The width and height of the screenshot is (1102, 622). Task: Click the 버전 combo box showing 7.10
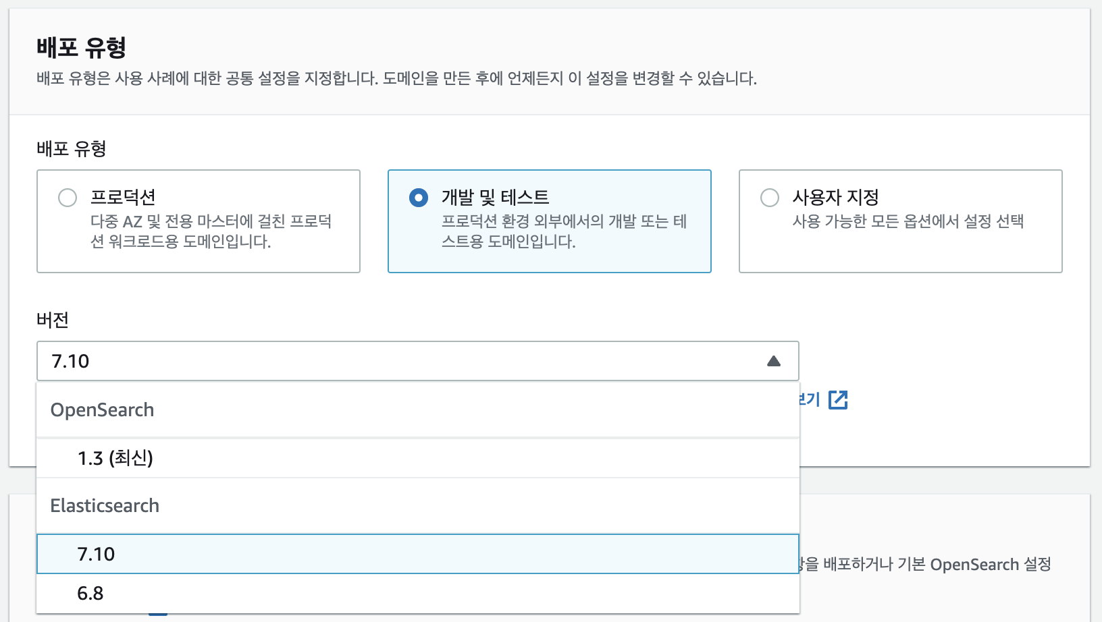pyautogui.click(x=417, y=361)
